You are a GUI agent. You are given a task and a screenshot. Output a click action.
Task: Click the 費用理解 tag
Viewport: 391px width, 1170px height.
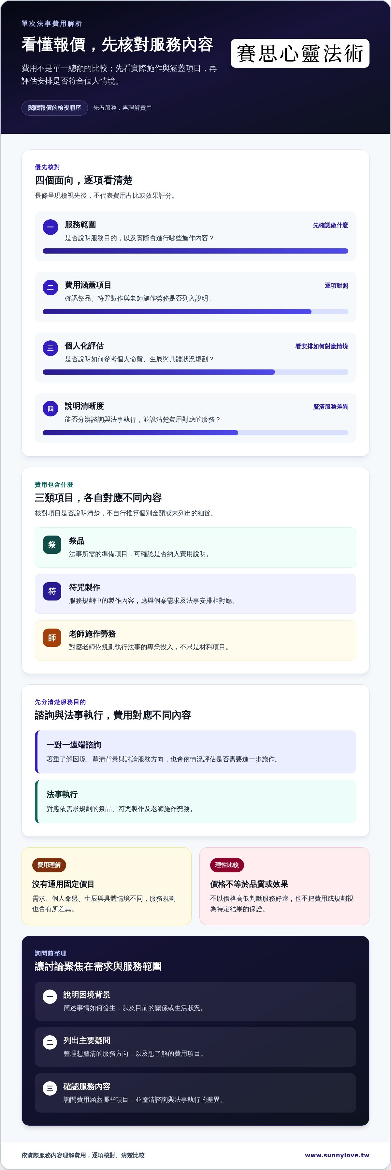(x=49, y=865)
